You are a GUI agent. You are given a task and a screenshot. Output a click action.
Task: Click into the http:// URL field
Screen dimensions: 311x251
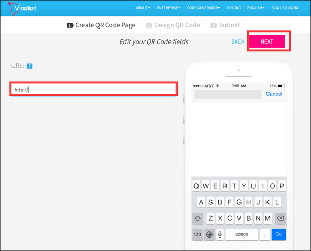pos(94,89)
